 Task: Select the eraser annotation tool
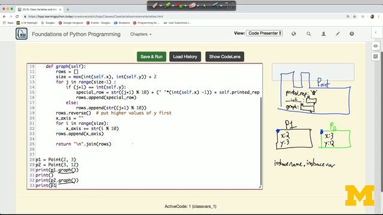[x=192, y=5]
